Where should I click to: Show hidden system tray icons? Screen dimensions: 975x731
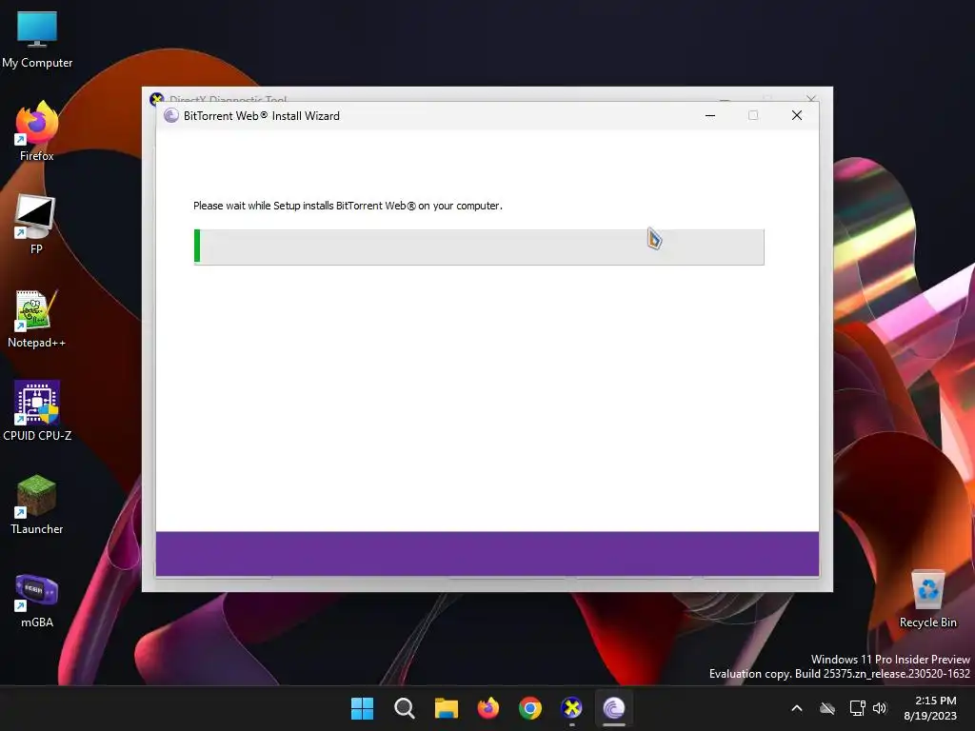[797, 708]
